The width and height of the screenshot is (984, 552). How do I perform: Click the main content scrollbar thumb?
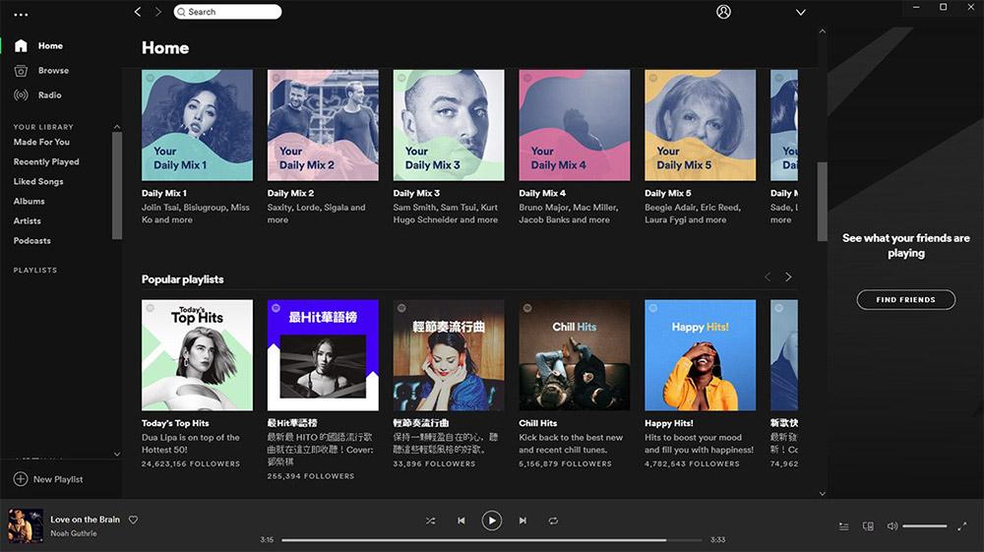pos(822,202)
